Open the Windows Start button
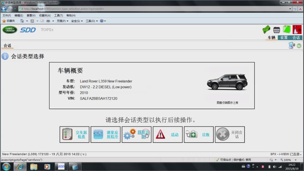 (x=6, y=167)
